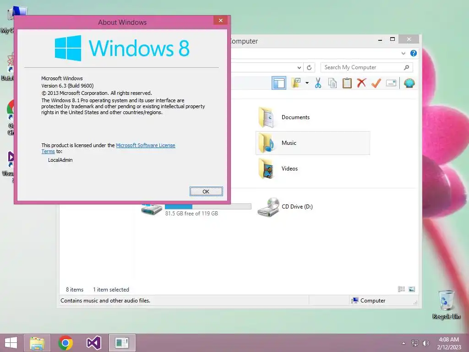
Task: Select the Videos folder
Action: [x=312, y=169]
